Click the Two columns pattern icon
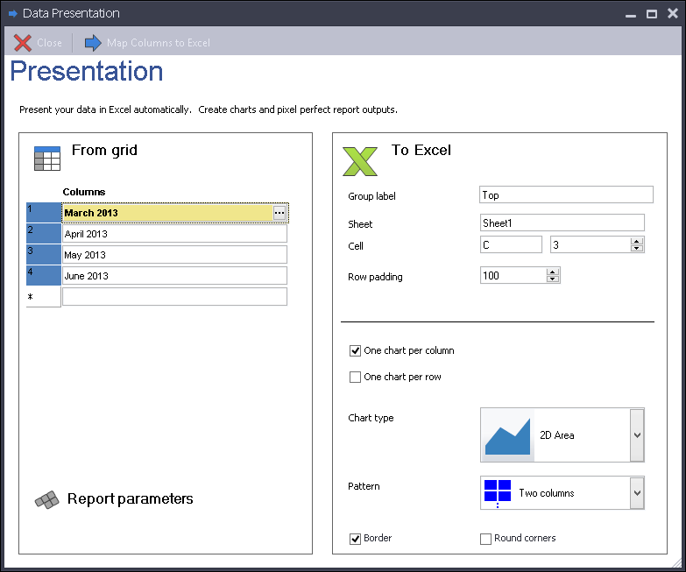Image resolution: width=686 pixels, height=572 pixels. [x=498, y=492]
